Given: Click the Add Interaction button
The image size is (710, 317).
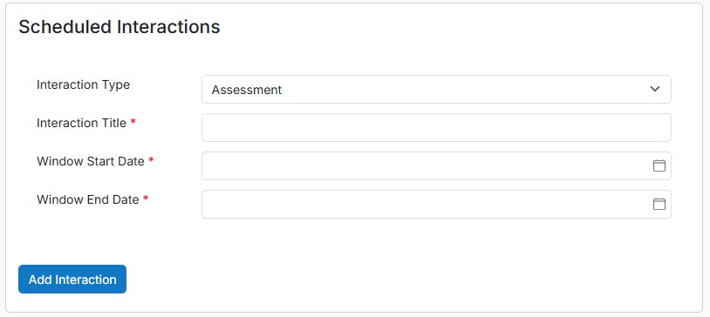Looking at the screenshot, I should [72, 279].
